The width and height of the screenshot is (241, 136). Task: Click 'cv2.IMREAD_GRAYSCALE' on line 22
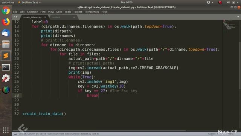(x=153, y=68)
